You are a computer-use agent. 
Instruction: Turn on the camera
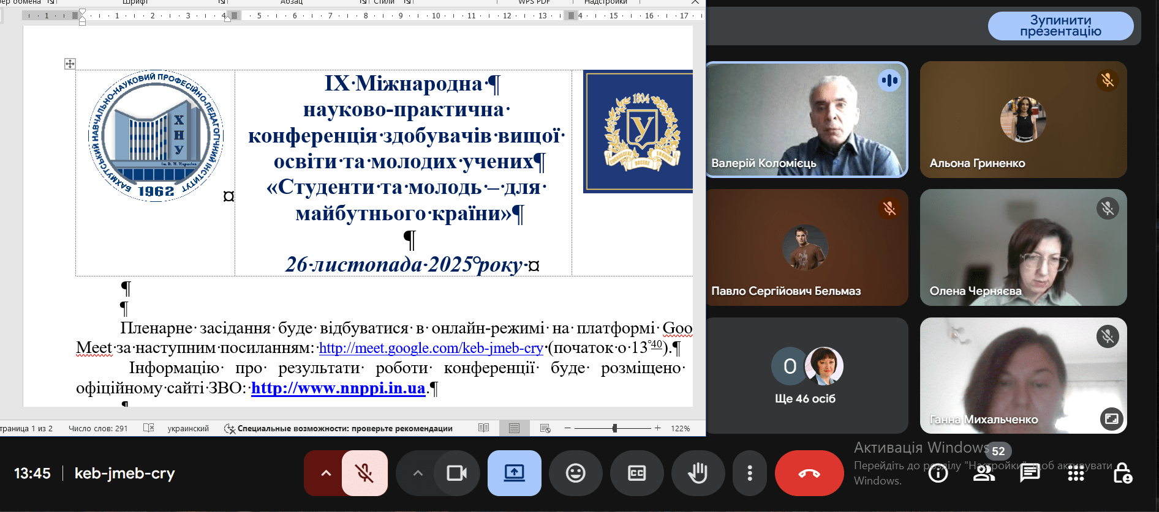456,473
